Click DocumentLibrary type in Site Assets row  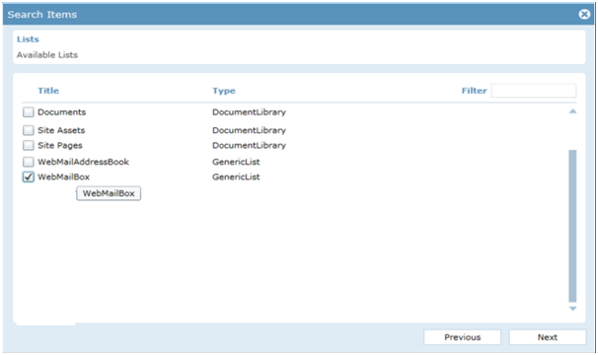pos(249,130)
